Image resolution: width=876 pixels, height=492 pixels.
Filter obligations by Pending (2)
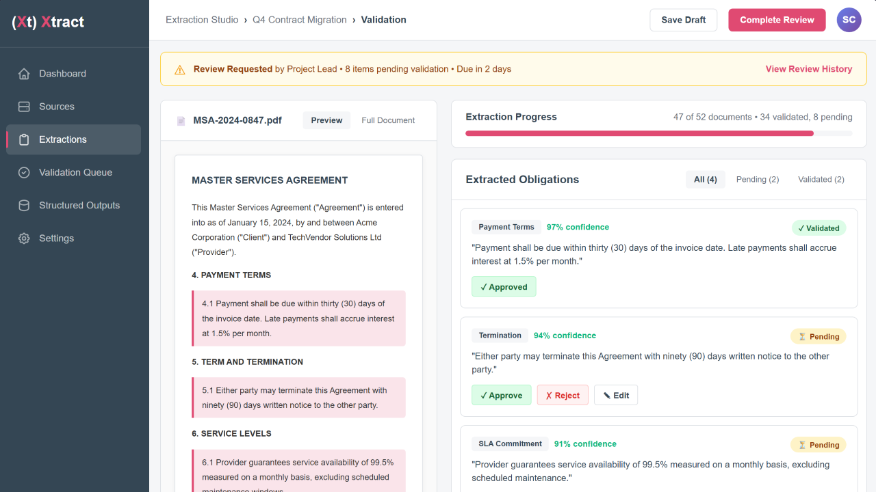(x=758, y=180)
